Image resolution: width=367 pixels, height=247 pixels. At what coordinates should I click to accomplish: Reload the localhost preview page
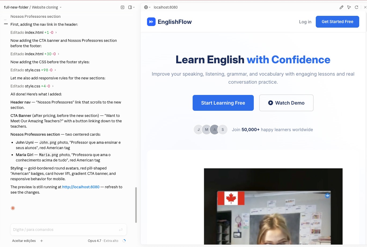pos(357,8)
